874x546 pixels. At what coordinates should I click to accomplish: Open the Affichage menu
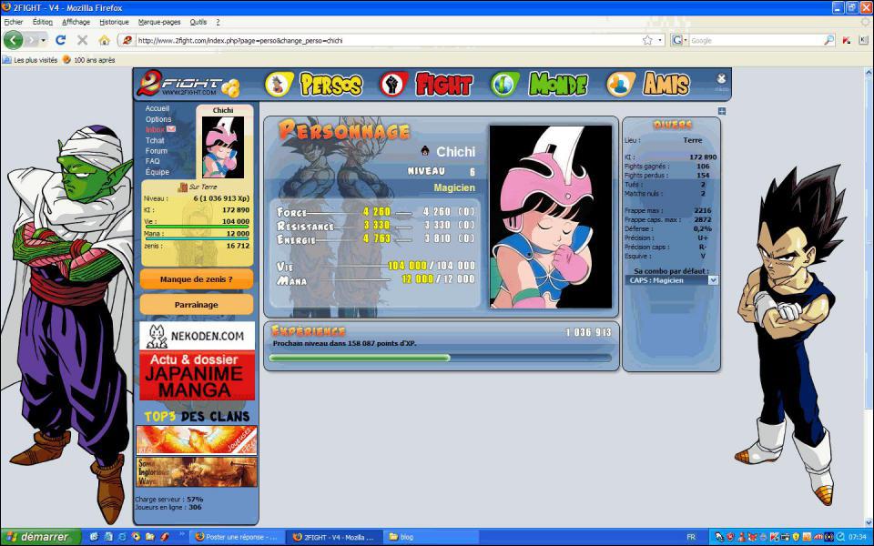(76, 21)
